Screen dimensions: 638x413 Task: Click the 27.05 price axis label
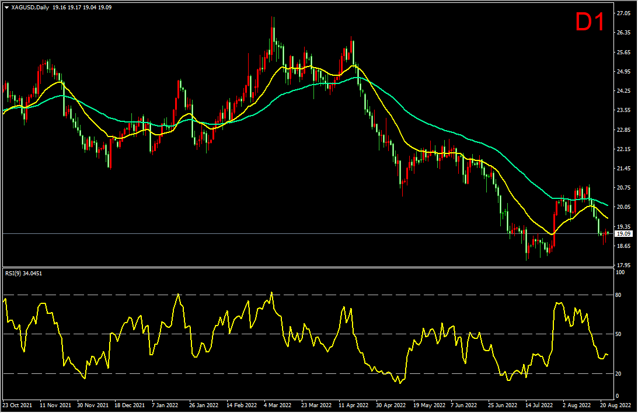[x=623, y=13]
